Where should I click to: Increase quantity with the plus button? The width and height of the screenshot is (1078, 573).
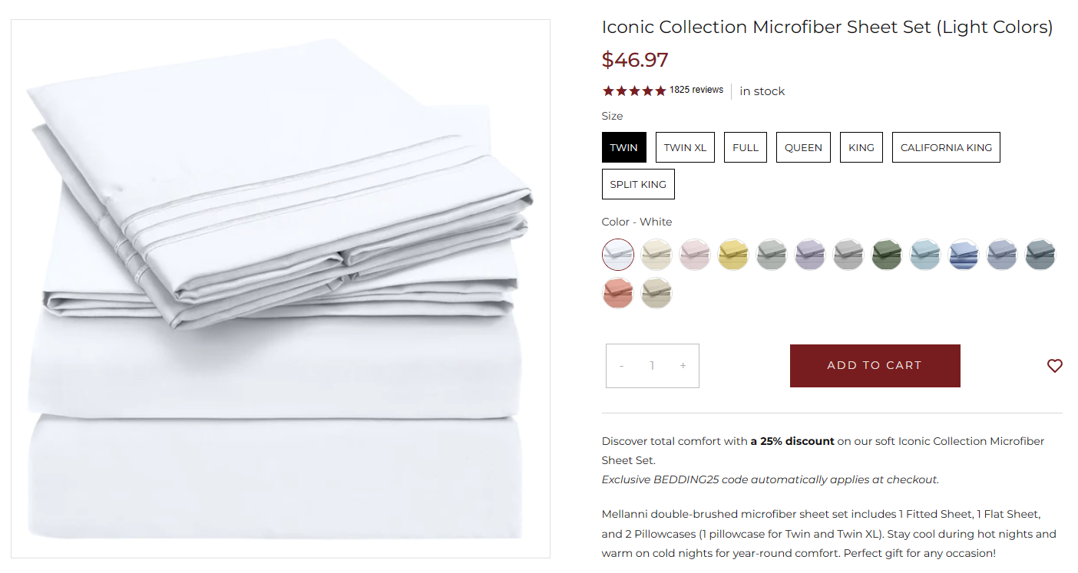coord(683,366)
